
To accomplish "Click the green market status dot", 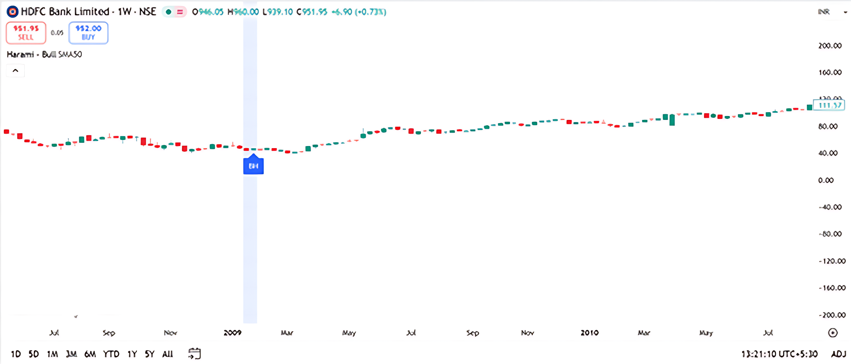I will pyautogui.click(x=169, y=12).
